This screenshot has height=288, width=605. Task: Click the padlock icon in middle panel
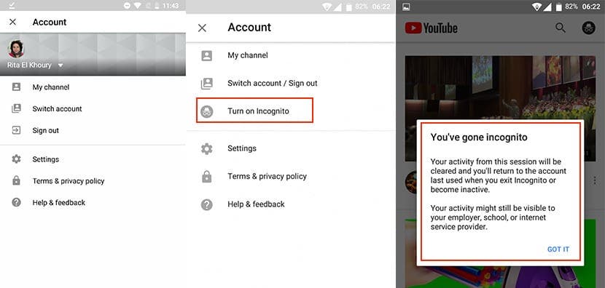[207, 176]
